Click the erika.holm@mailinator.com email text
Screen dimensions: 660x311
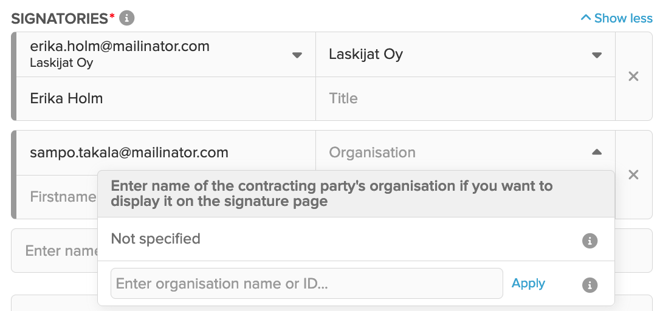[x=120, y=46]
